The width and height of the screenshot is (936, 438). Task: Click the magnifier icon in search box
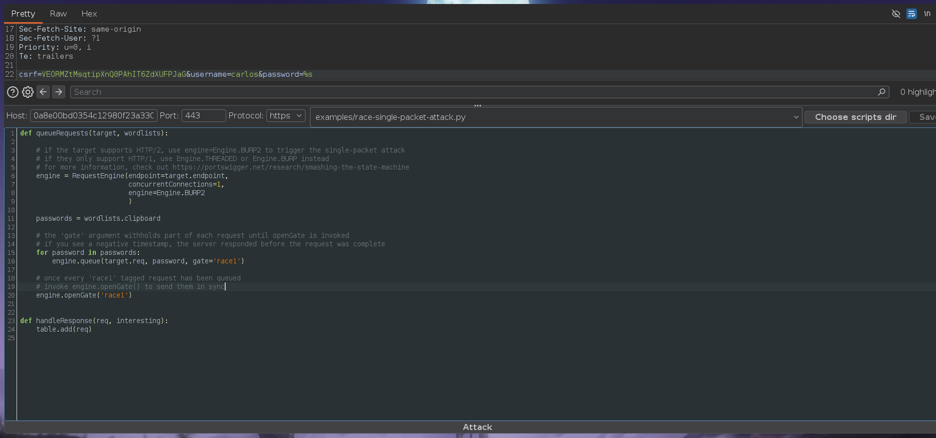pos(881,92)
